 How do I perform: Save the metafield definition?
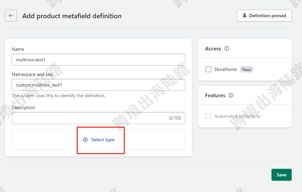pyautogui.click(x=281, y=175)
